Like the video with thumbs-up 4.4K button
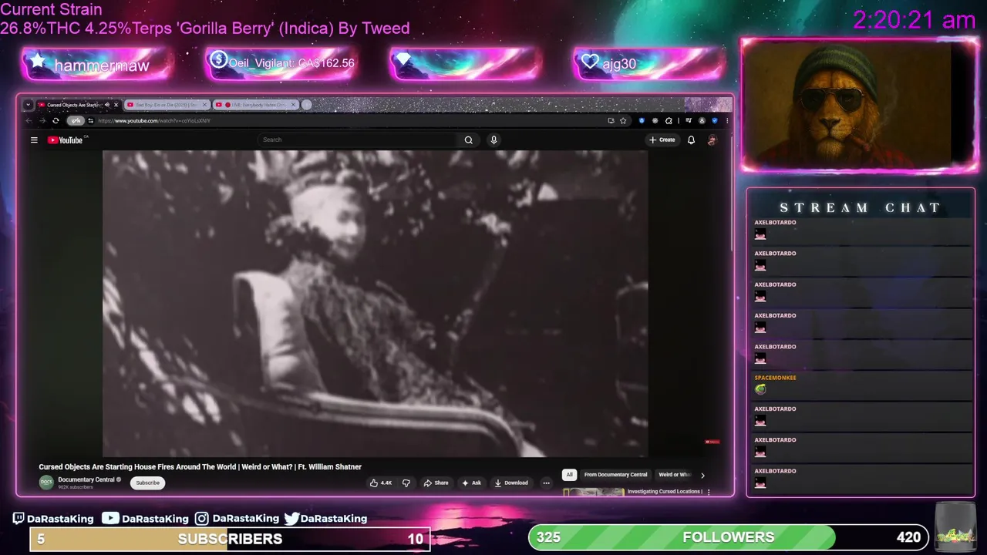This screenshot has width=987, height=555. (x=381, y=483)
